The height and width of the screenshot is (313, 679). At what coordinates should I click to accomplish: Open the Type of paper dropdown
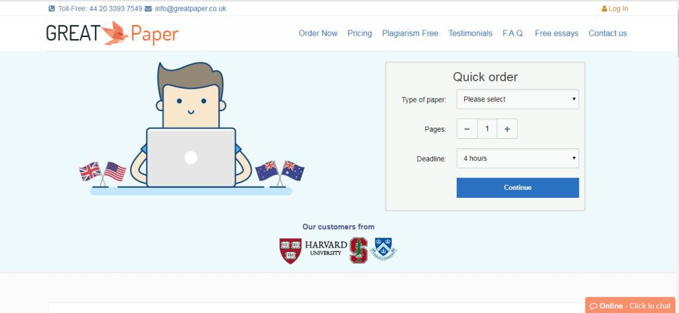517,99
